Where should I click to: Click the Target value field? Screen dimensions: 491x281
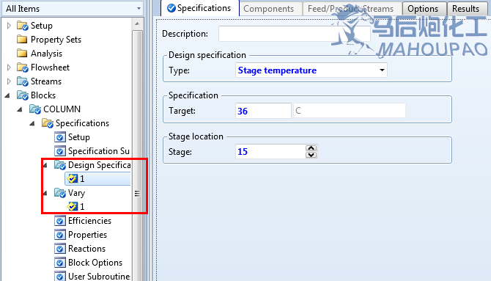coord(263,111)
